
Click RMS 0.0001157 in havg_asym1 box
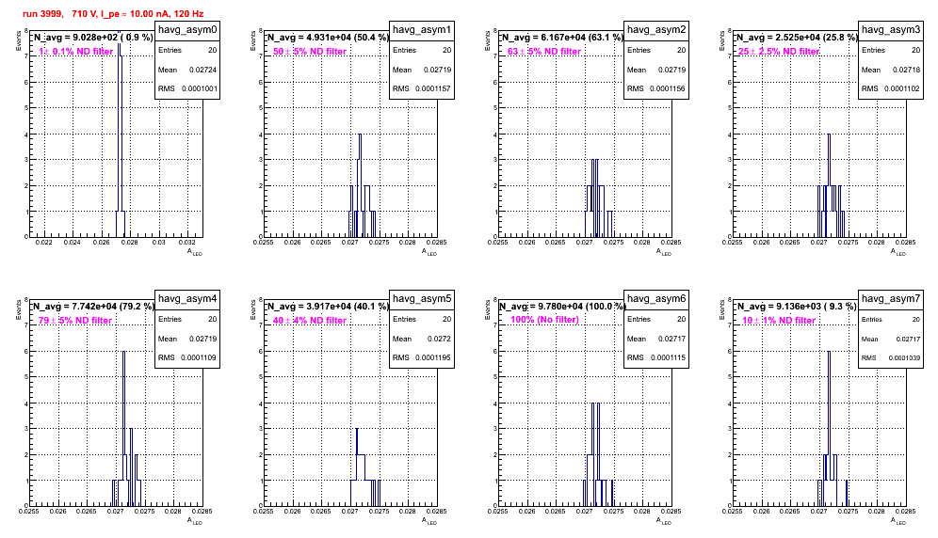pyautogui.click(x=422, y=88)
